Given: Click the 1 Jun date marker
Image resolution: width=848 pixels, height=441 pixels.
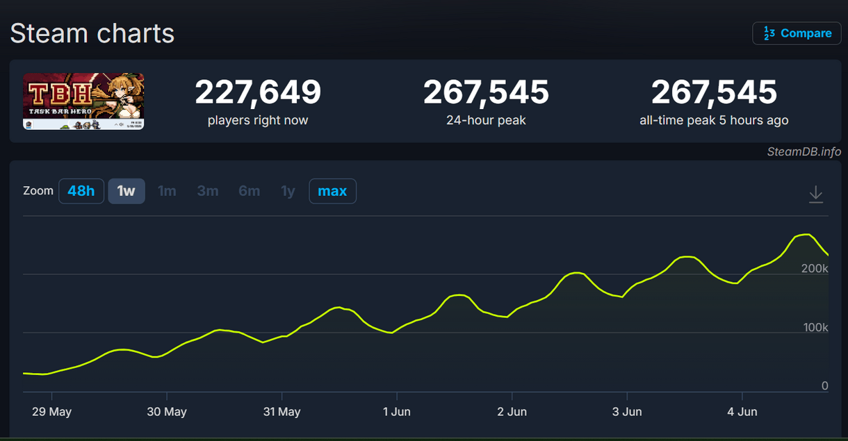Looking at the screenshot, I should click(396, 412).
